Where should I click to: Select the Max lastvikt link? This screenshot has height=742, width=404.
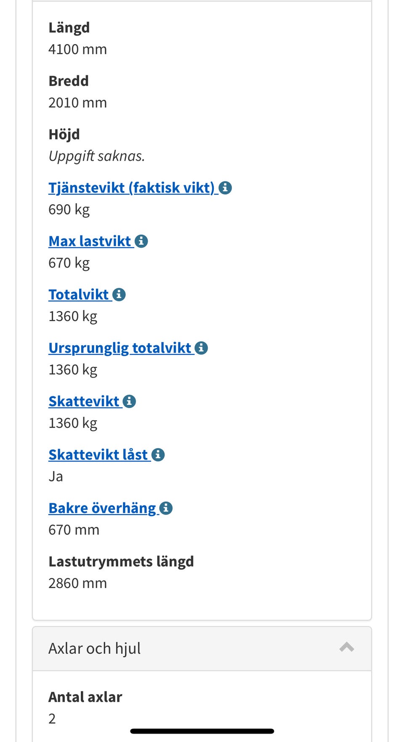(90, 241)
